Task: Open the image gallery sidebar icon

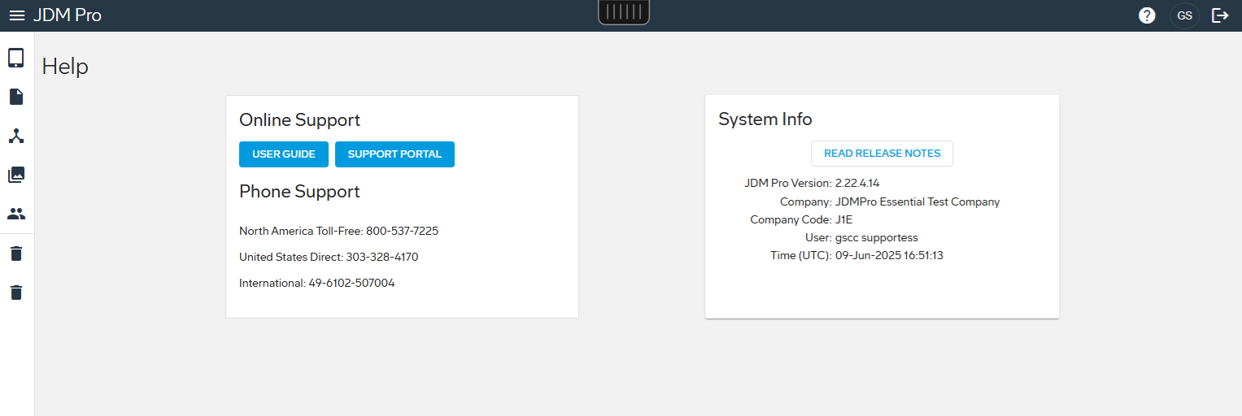Action: tap(16, 175)
